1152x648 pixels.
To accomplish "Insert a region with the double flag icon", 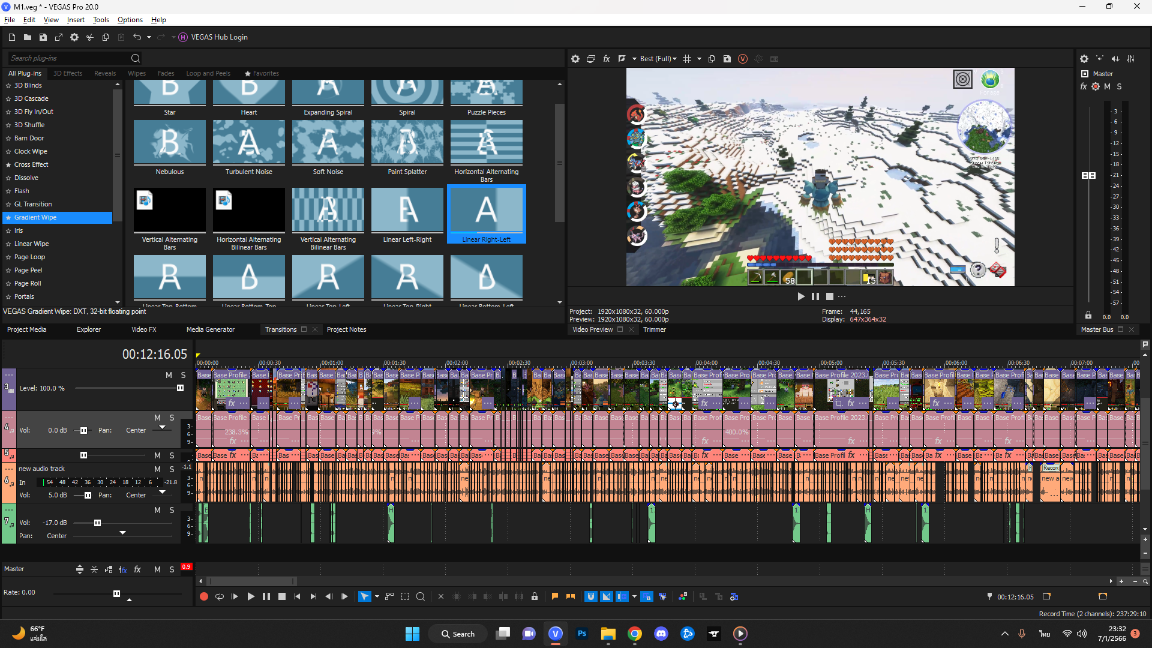I will 571,596.
